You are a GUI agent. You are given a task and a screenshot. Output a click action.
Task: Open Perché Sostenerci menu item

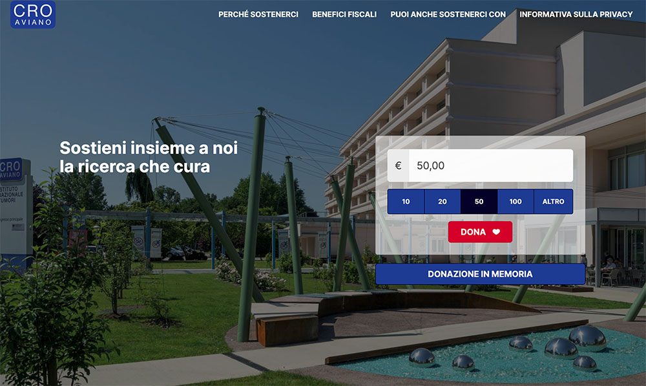pyautogui.click(x=258, y=14)
